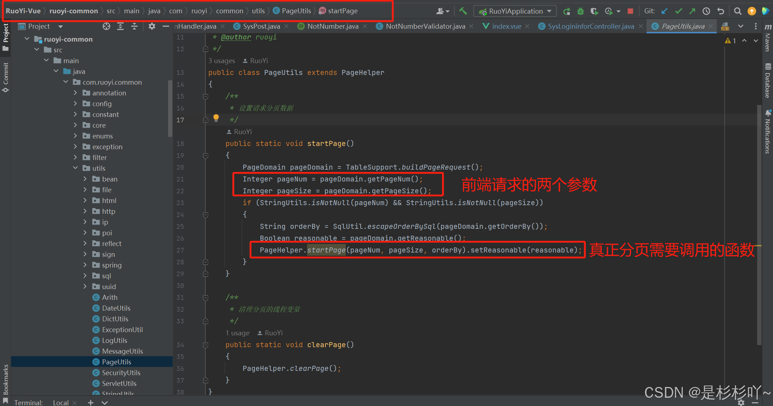Select opened file with crosshair icon
Image resolution: width=773 pixels, height=406 pixels.
pyautogui.click(x=106, y=26)
